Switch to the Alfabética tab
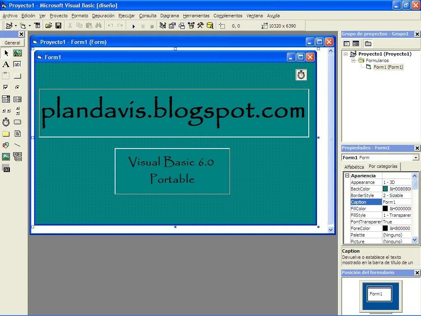The height and width of the screenshot is (316, 421). click(354, 167)
